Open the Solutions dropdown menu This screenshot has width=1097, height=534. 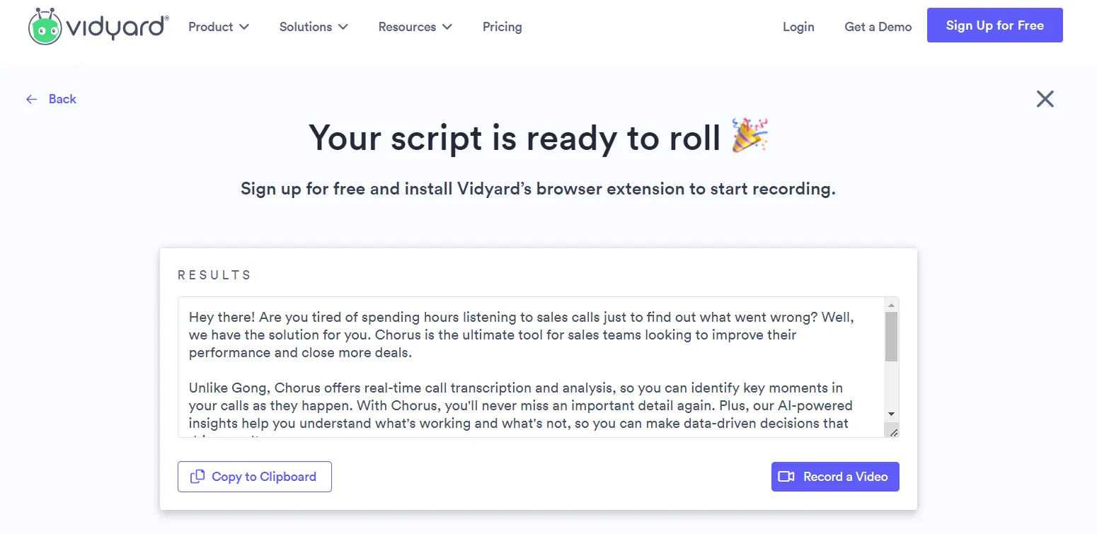pos(314,27)
